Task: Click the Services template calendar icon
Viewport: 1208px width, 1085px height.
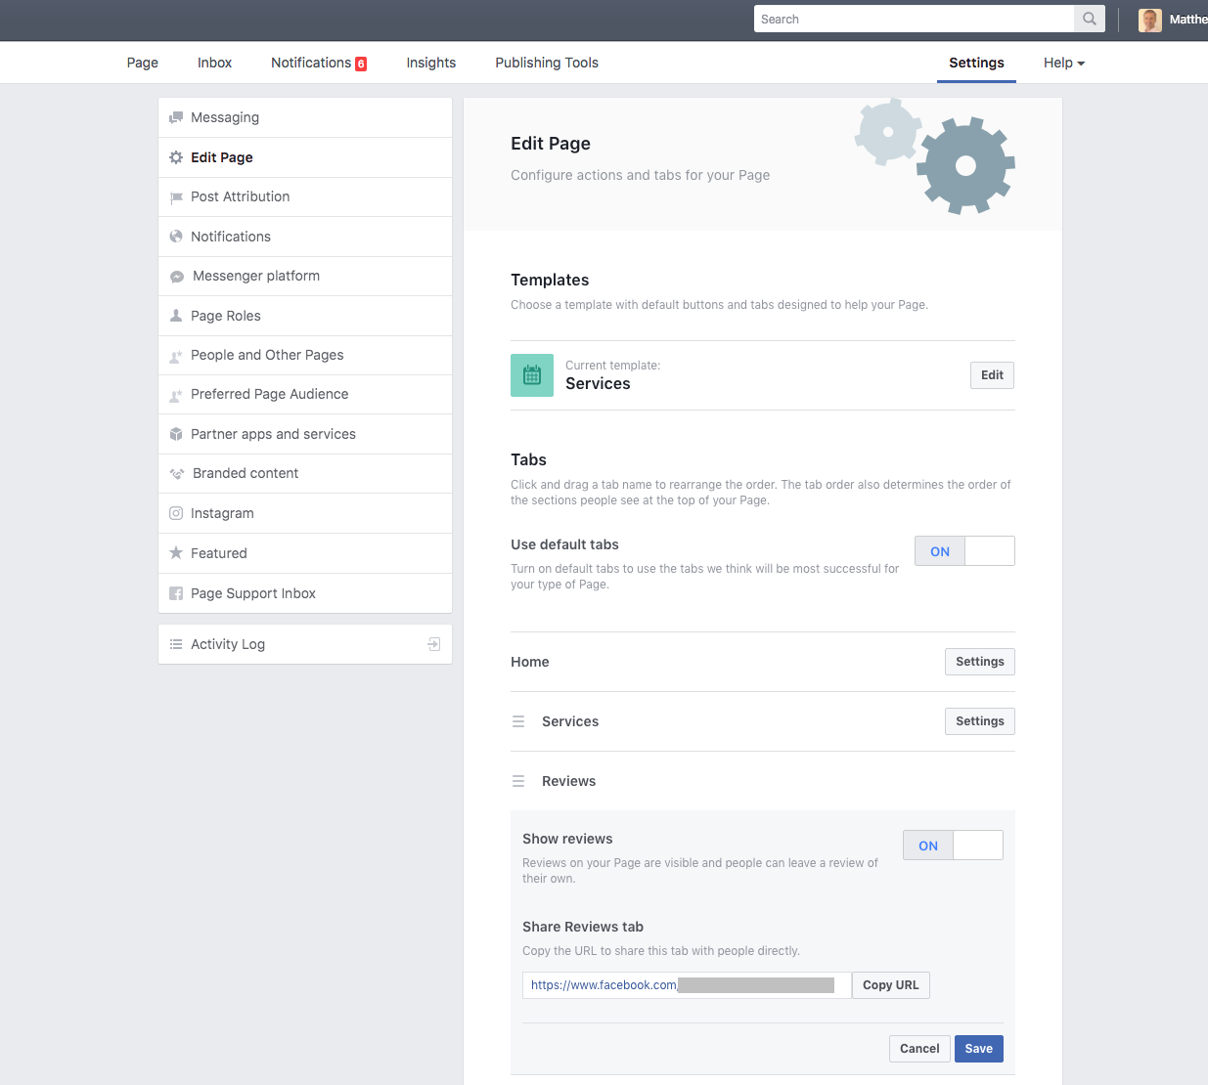Action: click(532, 375)
